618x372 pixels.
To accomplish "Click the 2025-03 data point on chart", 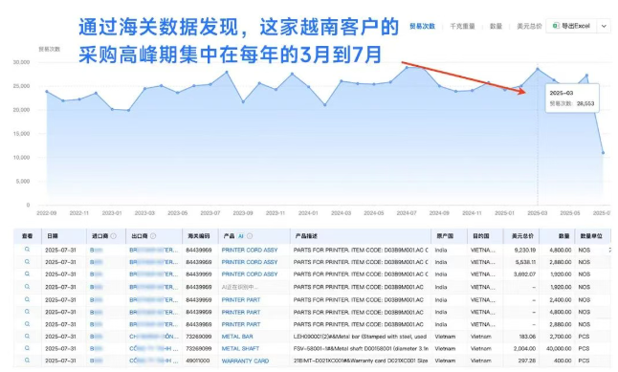I will (538, 69).
